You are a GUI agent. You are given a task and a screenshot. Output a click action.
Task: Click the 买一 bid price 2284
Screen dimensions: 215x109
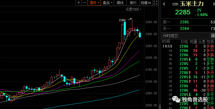tap(184, 29)
